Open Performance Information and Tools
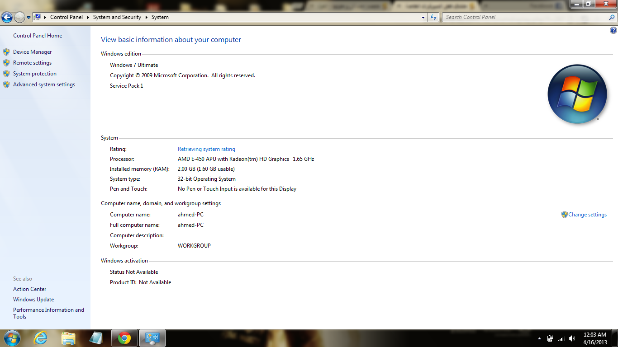This screenshot has height=347, width=618. coord(48,313)
